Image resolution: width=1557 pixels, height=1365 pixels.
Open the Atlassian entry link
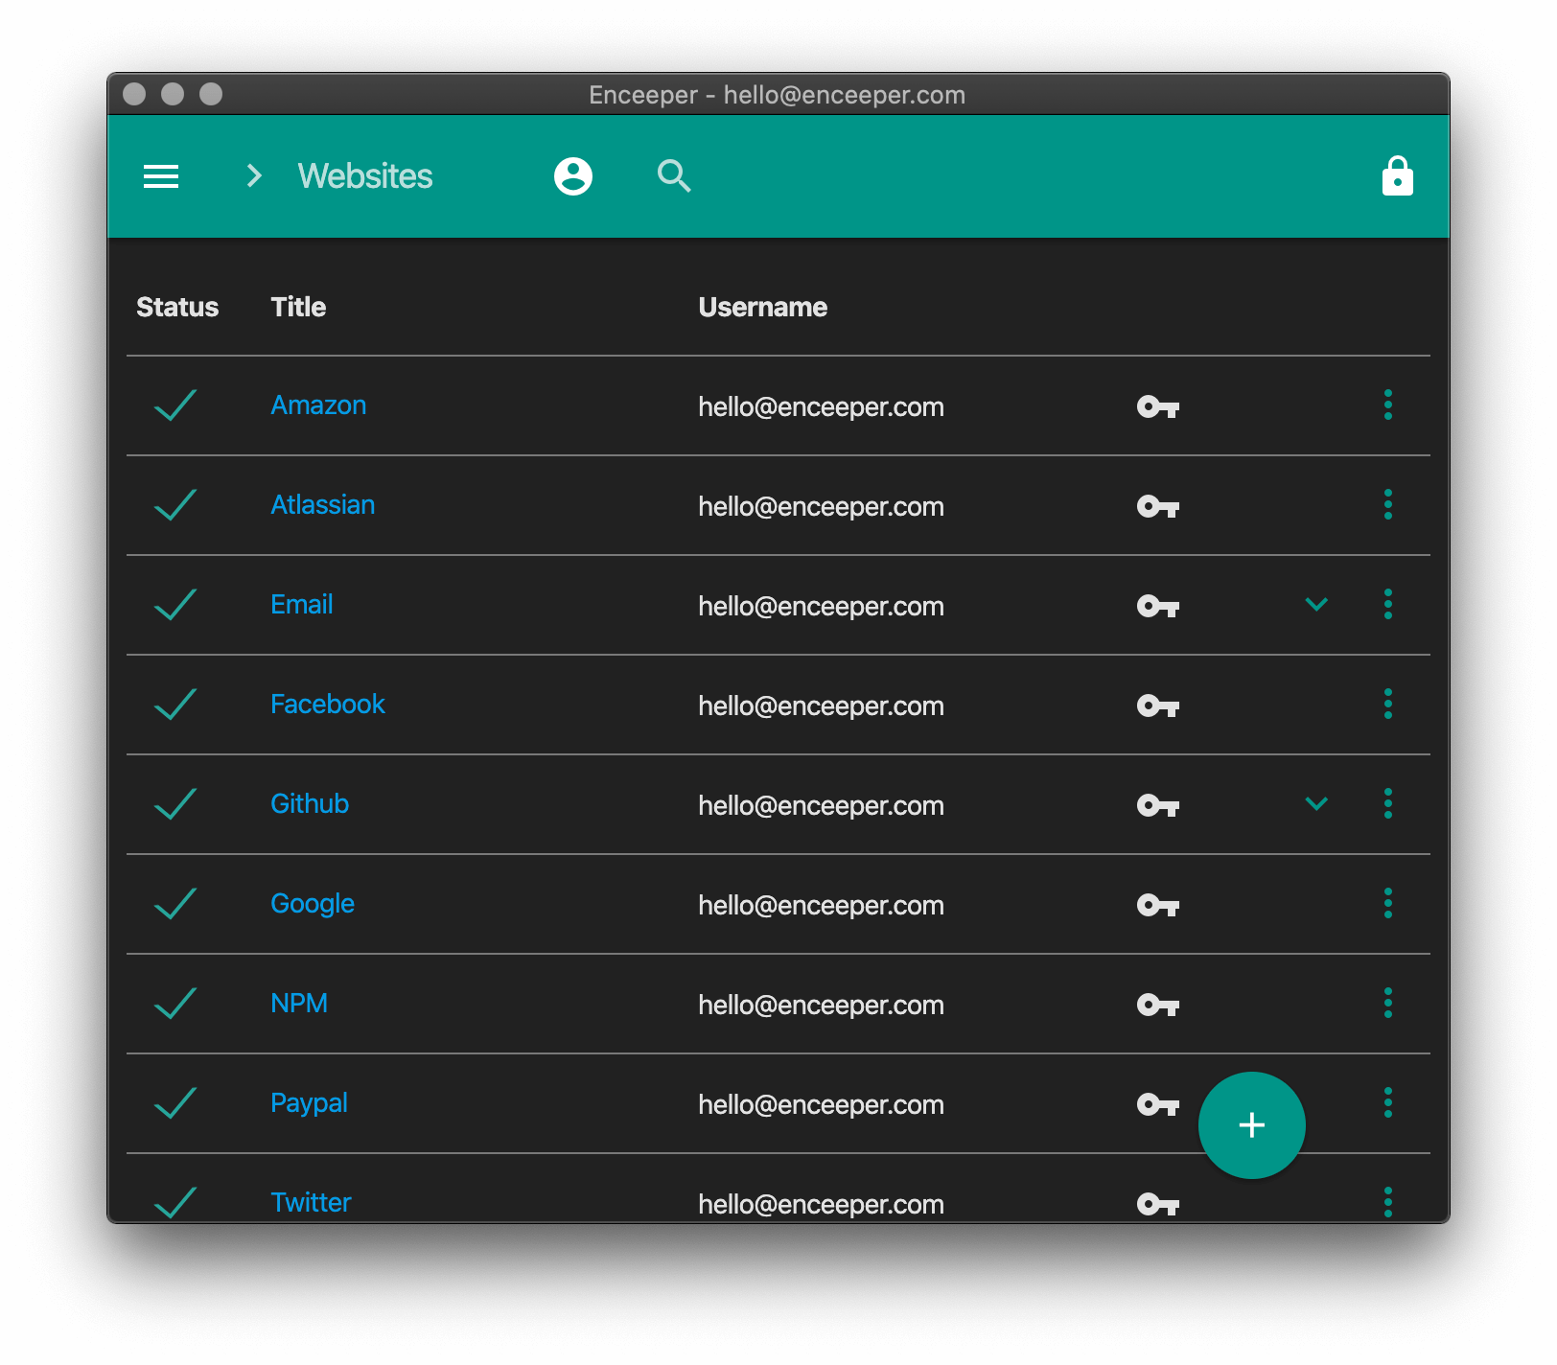322,505
